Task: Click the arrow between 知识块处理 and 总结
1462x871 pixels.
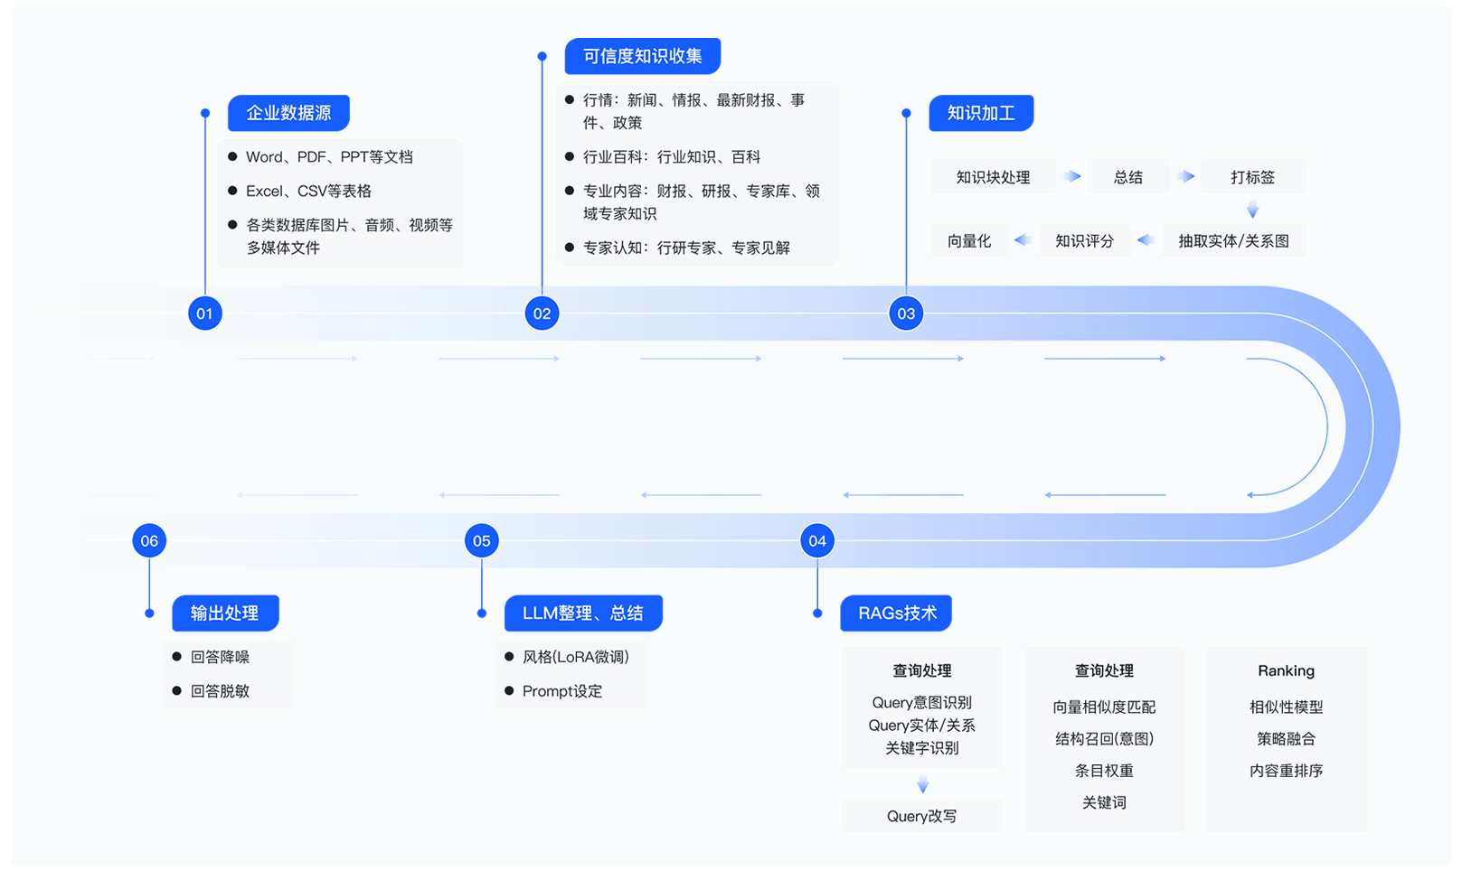Action: click(1072, 177)
